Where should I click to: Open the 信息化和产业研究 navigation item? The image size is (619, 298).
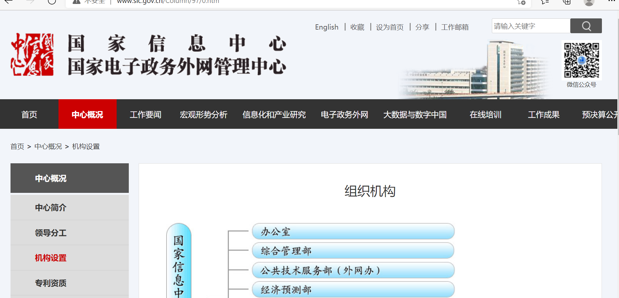click(x=274, y=114)
